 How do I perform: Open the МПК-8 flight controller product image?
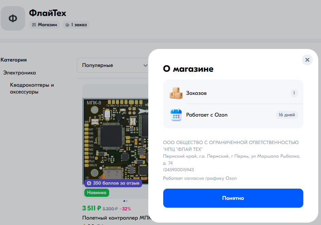pyautogui.click(x=116, y=139)
